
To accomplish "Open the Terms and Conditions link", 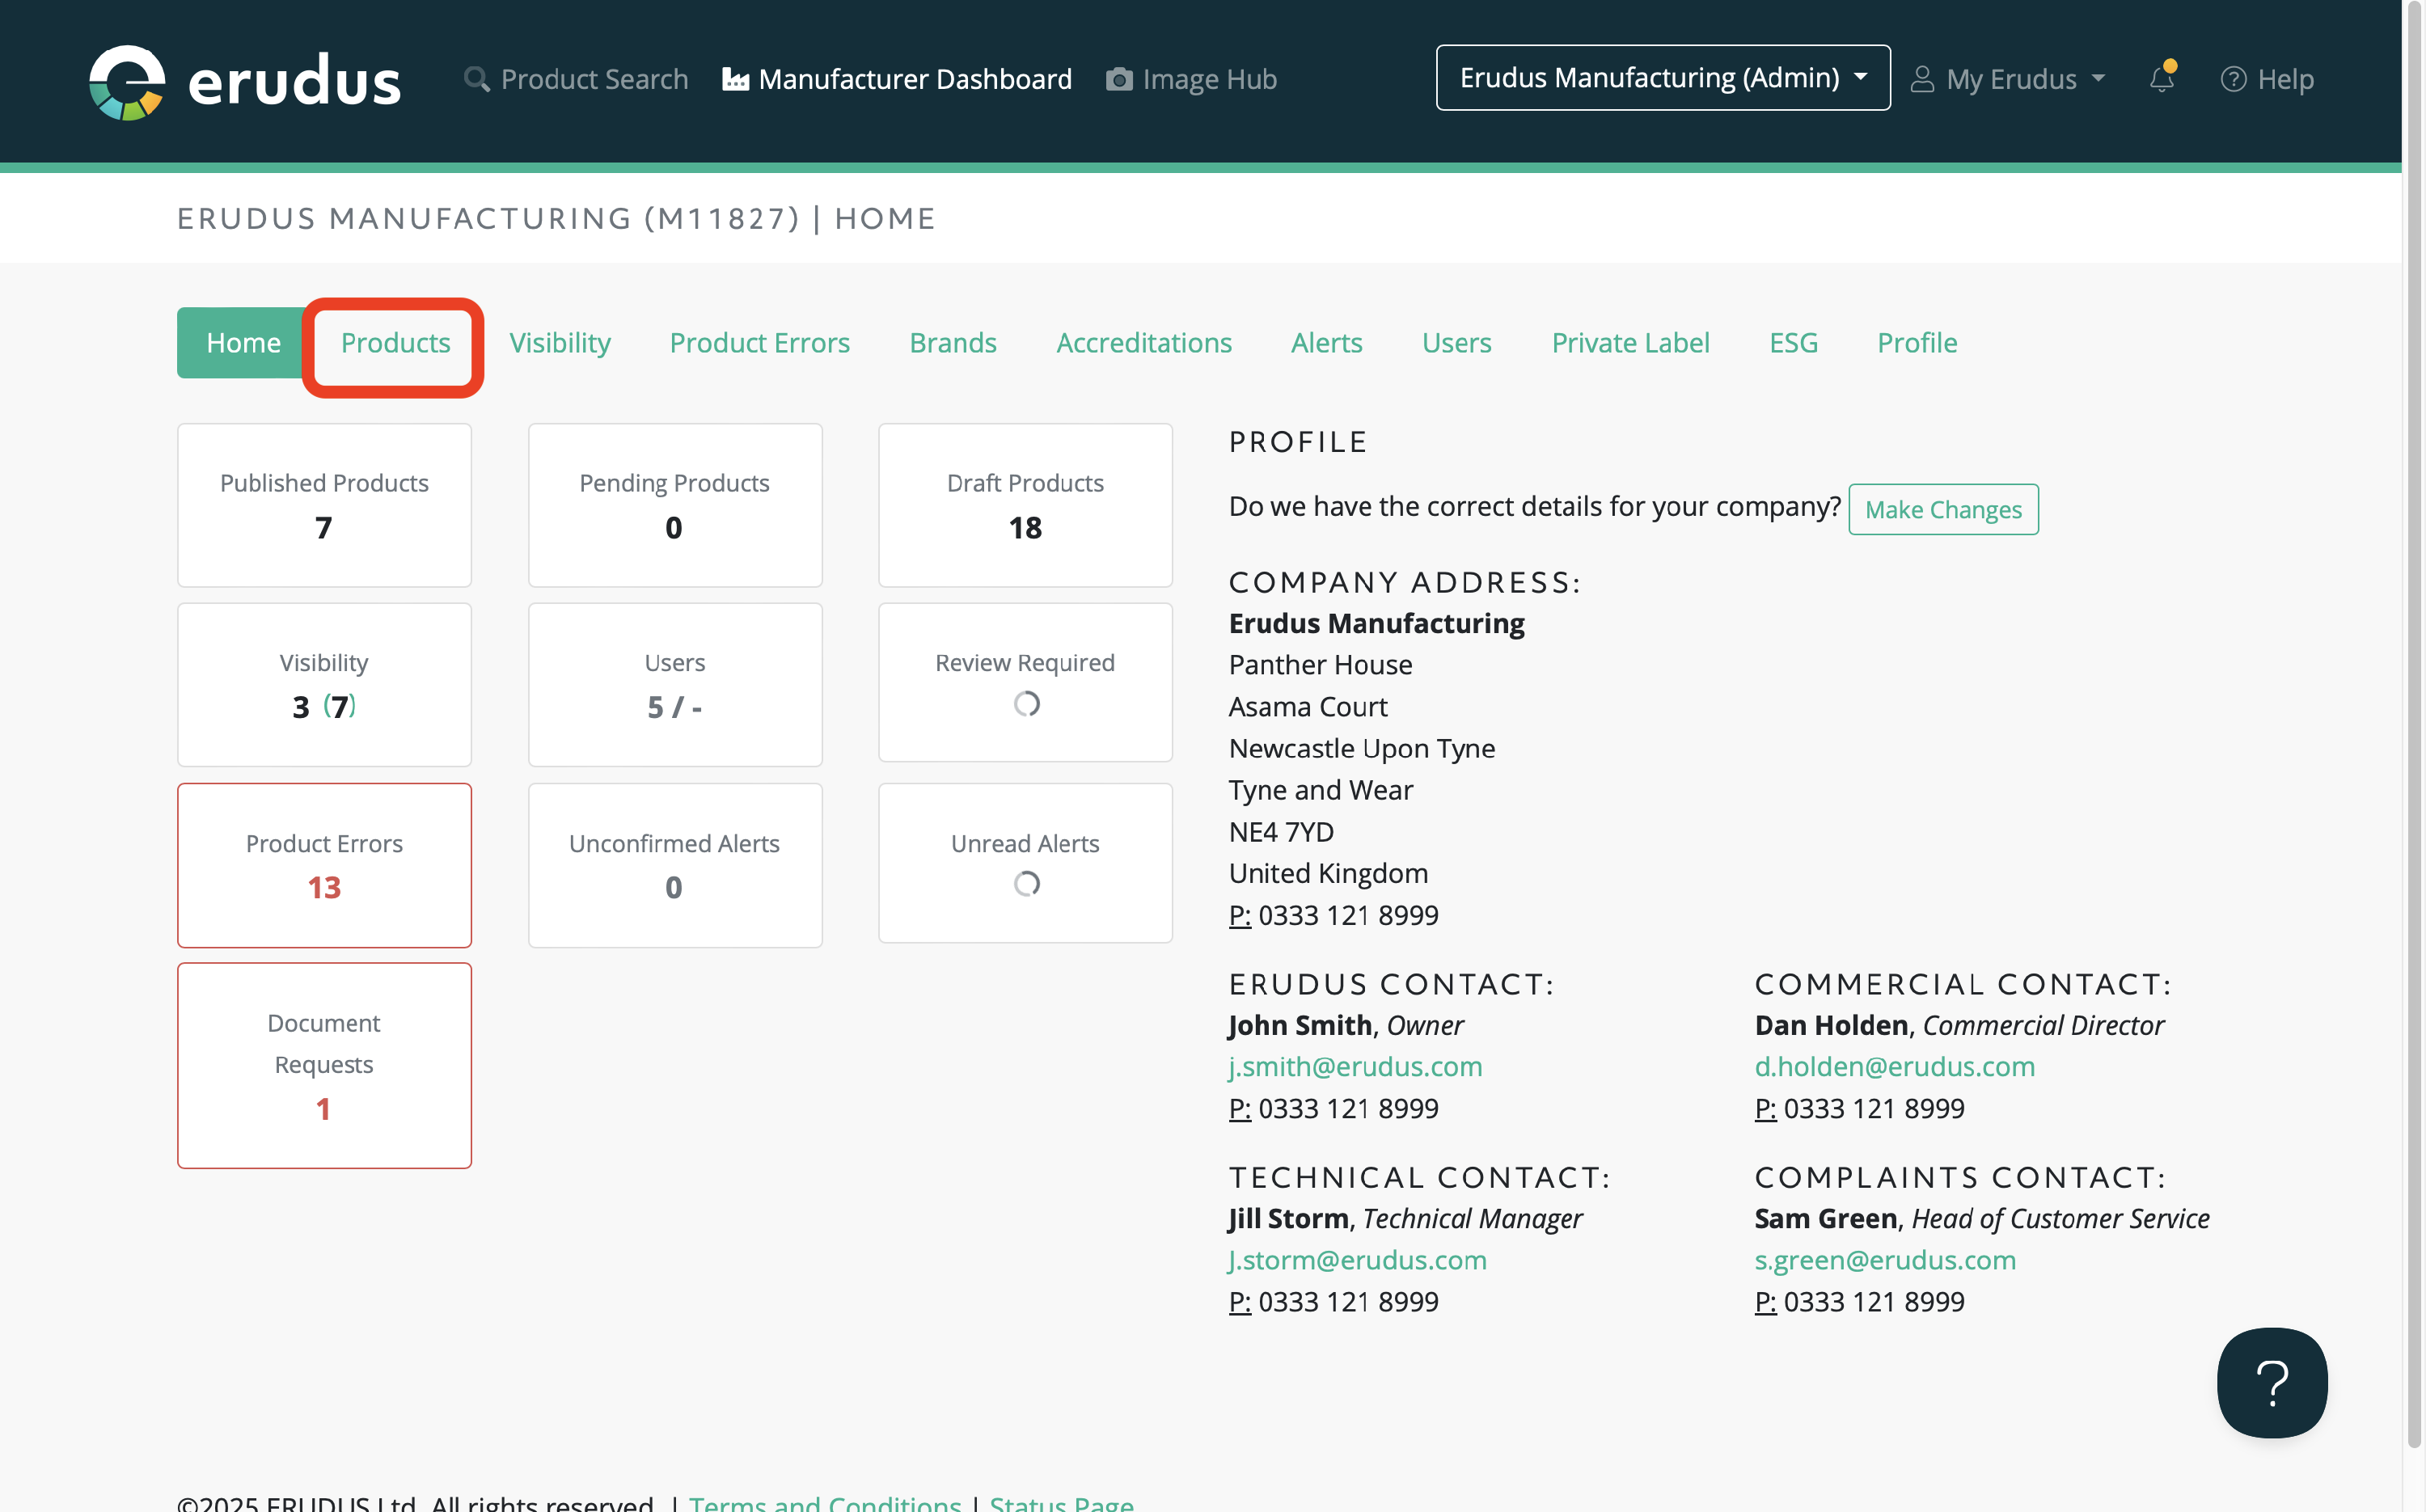I will pyautogui.click(x=824, y=1502).
